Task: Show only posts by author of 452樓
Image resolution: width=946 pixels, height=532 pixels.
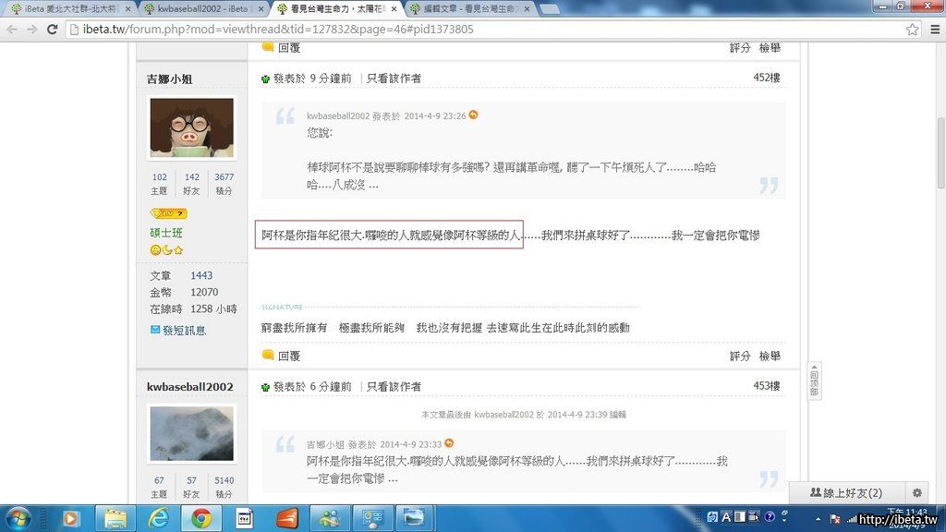Action: (x=394, y=79)
